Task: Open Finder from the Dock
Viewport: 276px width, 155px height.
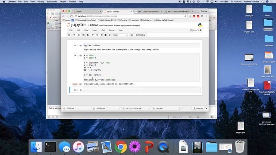Action: point(36,146)
